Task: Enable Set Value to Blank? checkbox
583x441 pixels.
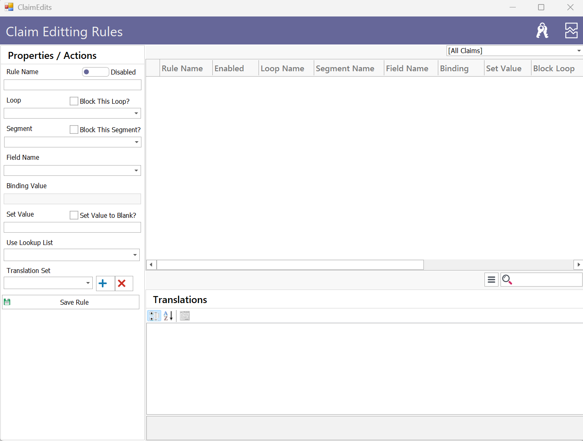Action: tap(74, 215)
